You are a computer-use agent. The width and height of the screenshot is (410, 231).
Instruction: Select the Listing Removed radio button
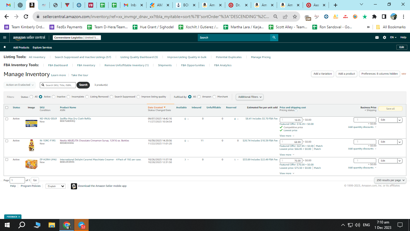coord(87,97)
